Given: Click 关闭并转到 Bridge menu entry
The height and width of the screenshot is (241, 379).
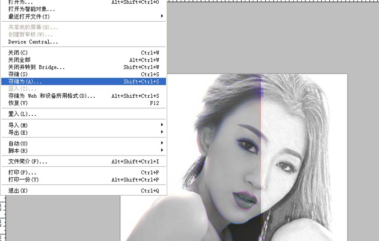Looking at the screenshot, I should (36, 67).
